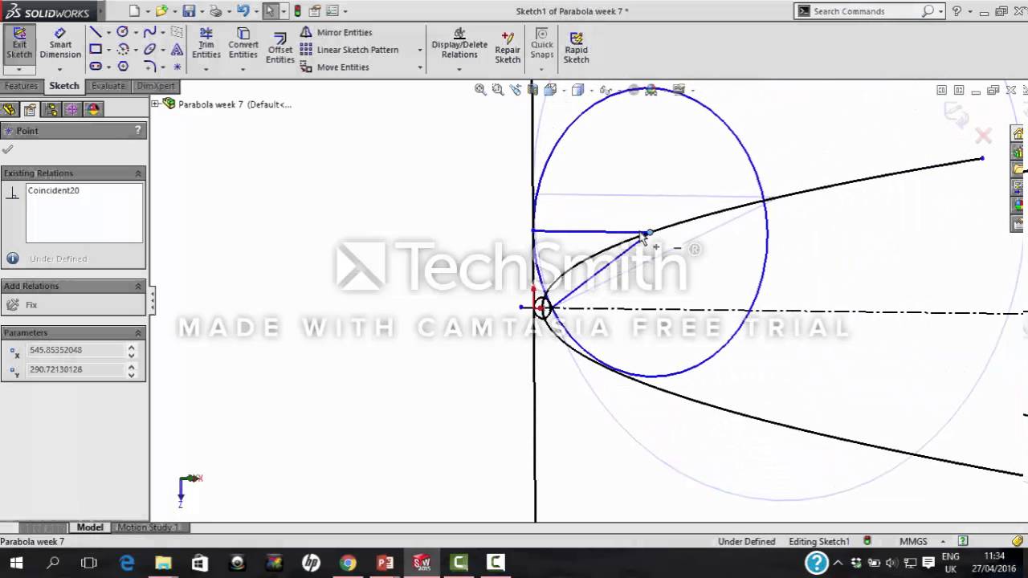Open the Trim Entities dropdown arrow
Viewport: 1028px width, 578px height.
click(x=206, y=69)
